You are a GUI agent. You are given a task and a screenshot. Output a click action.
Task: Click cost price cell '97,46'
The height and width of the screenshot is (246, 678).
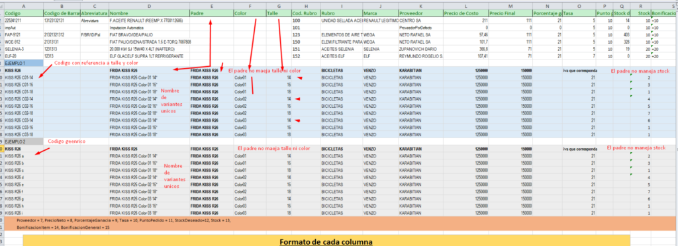point(465,34)
